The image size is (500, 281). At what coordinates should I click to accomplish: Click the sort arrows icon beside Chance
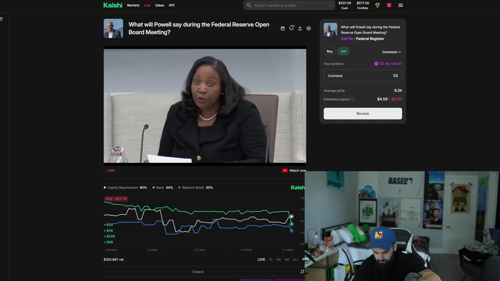point(302,272)
